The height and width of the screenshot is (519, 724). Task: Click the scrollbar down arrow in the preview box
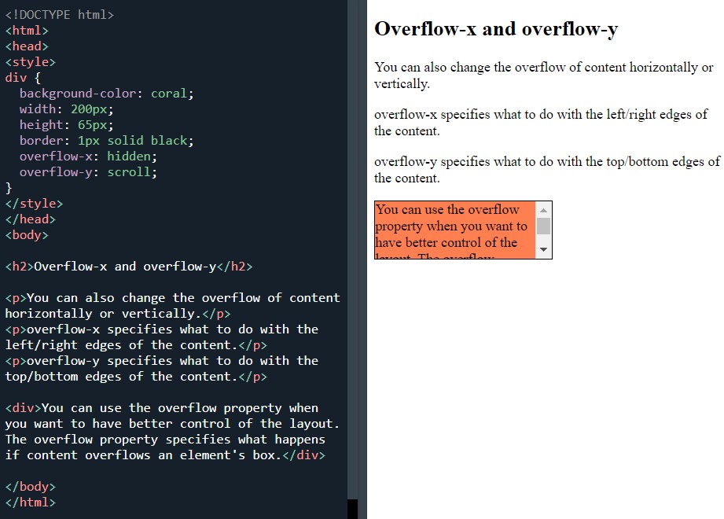(x=544, y=250)
